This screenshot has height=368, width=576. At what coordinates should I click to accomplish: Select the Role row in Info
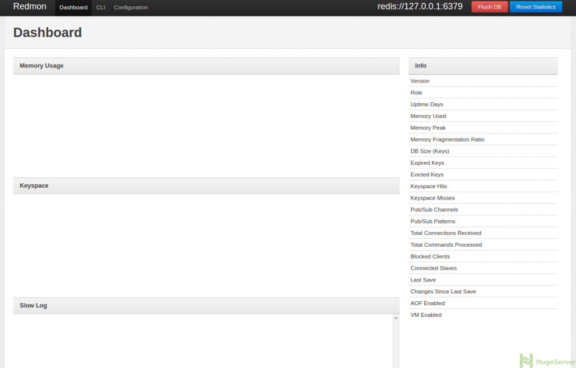tap(416, 93)
